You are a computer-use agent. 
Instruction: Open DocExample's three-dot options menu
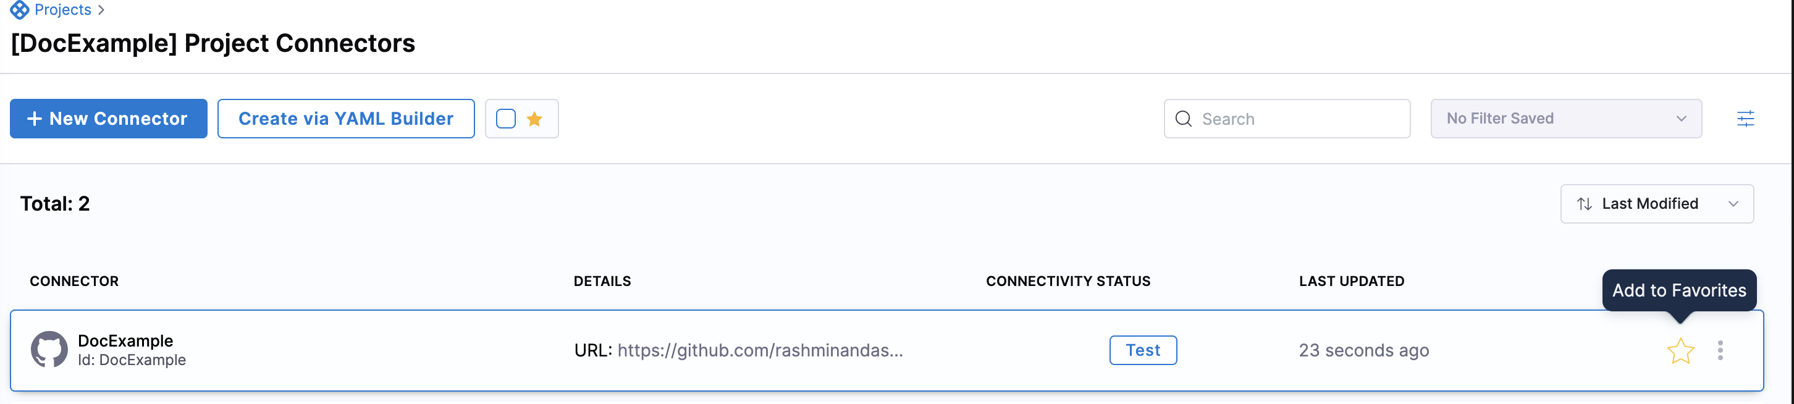pos(1719,350)
